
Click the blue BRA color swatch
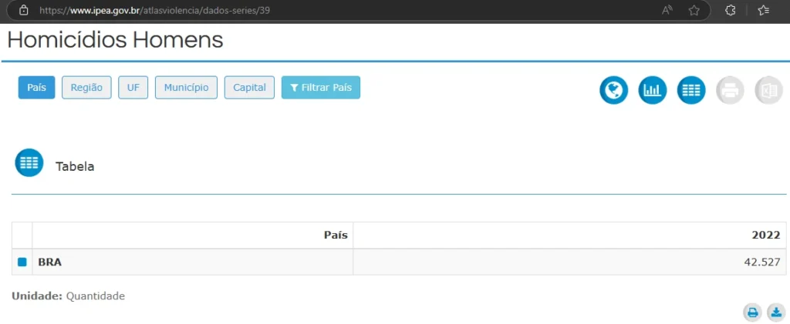coord(22,262)
